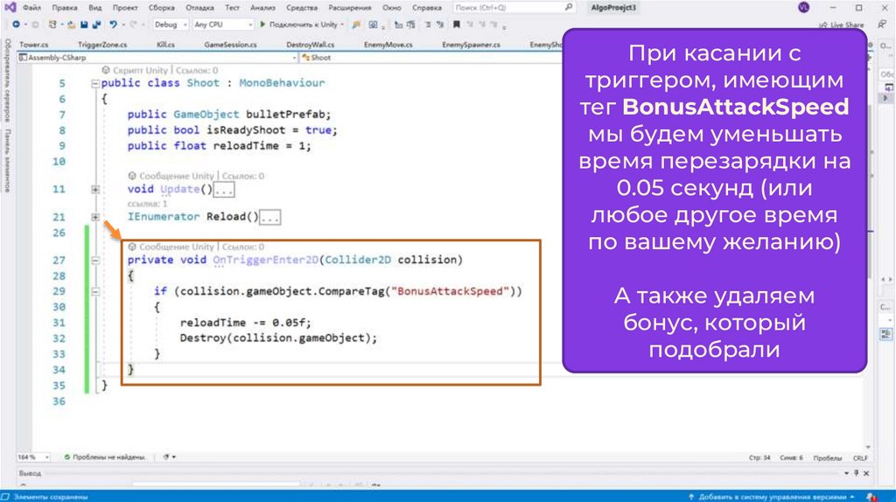Click the navigate forward arrow icon
The height and width of the screenshot is (502, 896).
tap(35, 24)
